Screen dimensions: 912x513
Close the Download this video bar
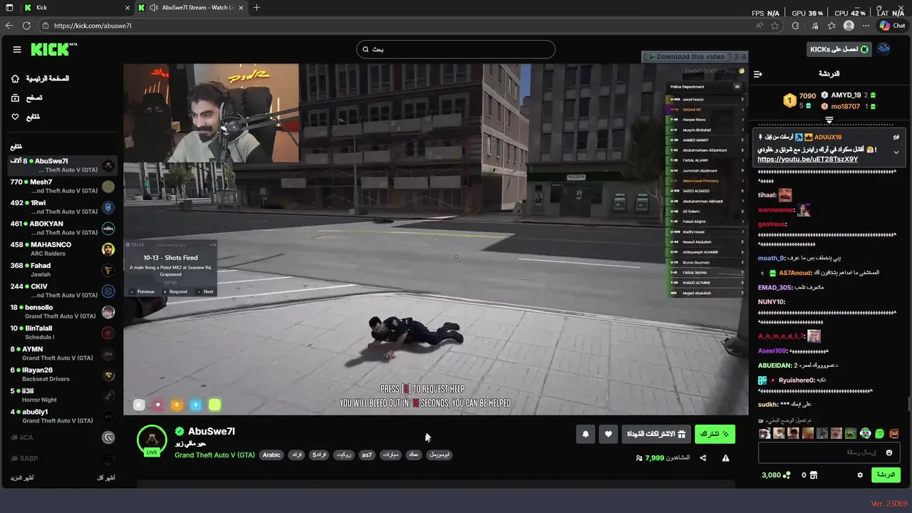click(744, 56)
